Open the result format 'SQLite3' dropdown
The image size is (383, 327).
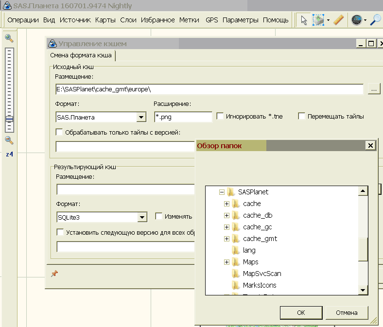pyautogui.click(x=141, y=217)
